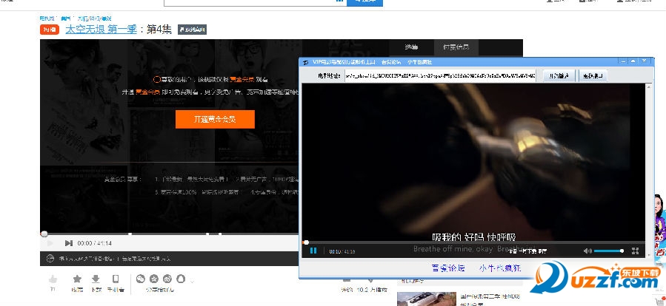Open 吾爱论坛 in the VIP window title menu
Screen dimensions: 666x306
(x=390, y=62)
